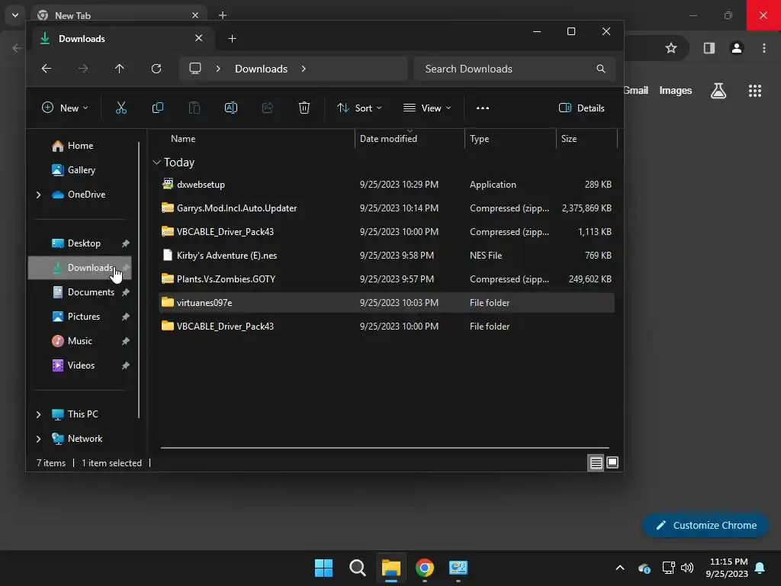
Task: Expand the This PC tree node
Action: coord(38,414)
